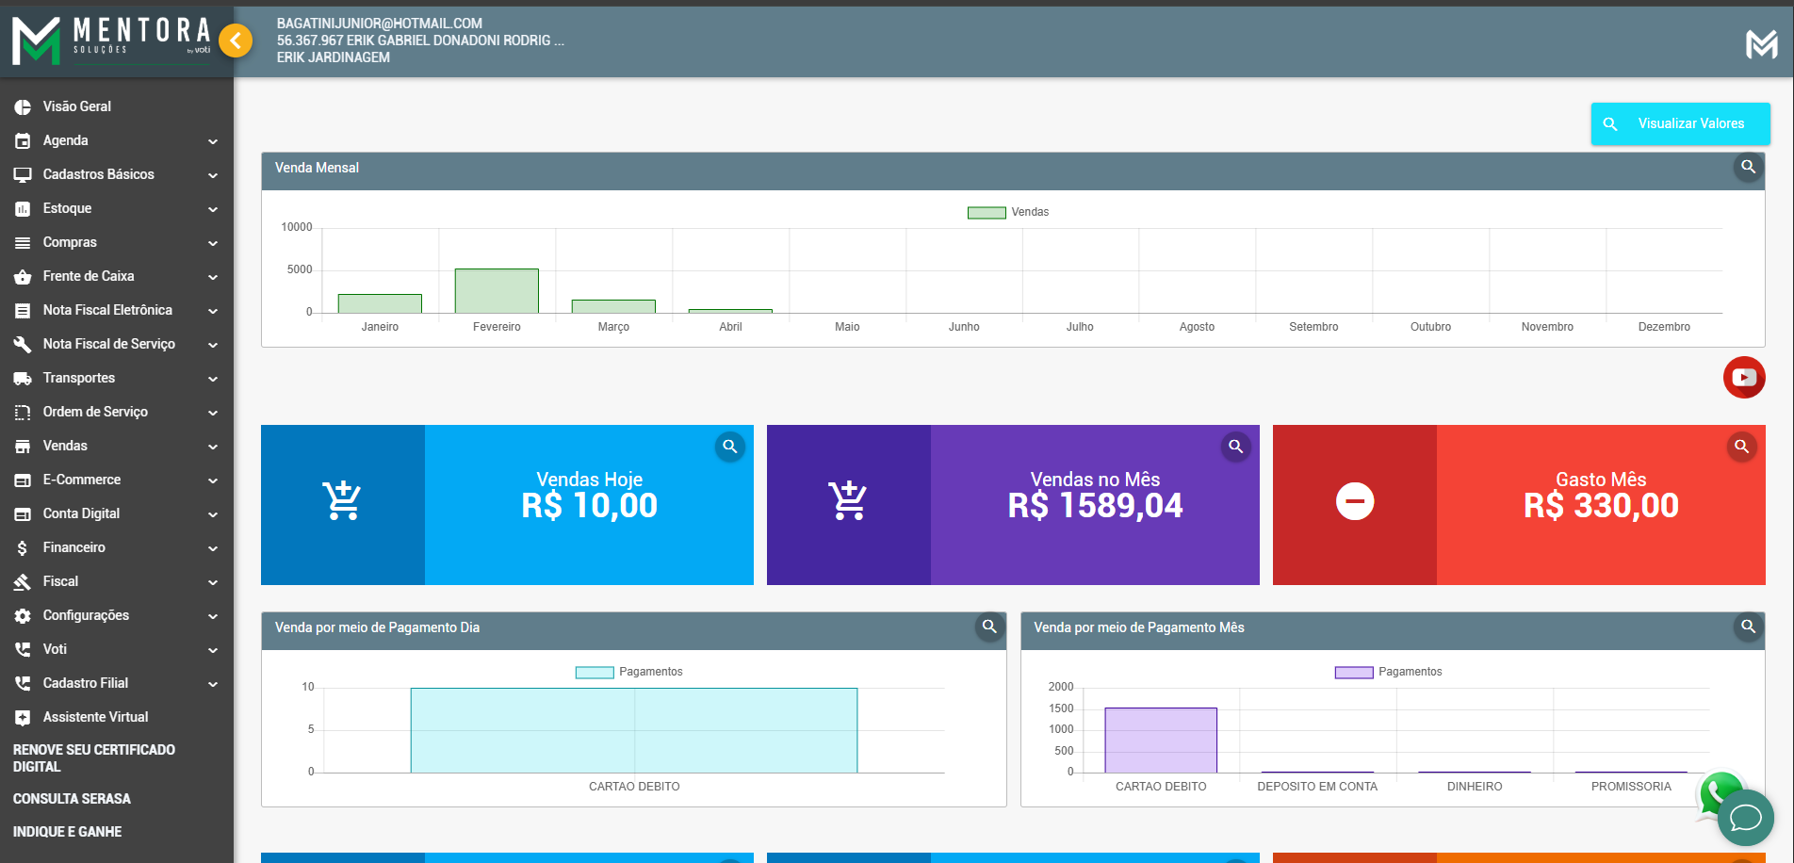The width and height of the screenshot is (1794, 863).
Task: Open the WhatsApp support icon
Action: [x=1719, y=791]
